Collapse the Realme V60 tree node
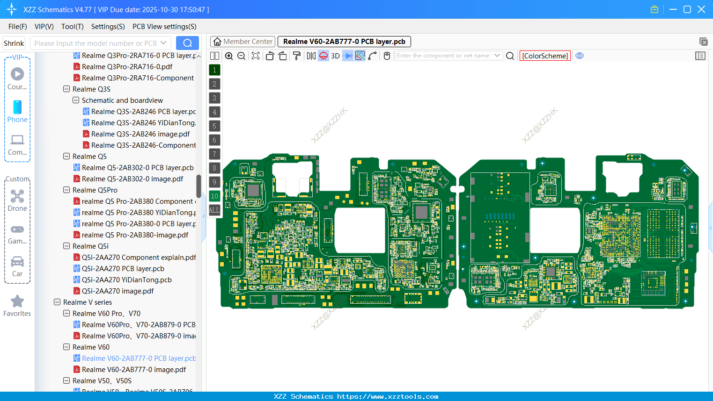 pos(66,347)
